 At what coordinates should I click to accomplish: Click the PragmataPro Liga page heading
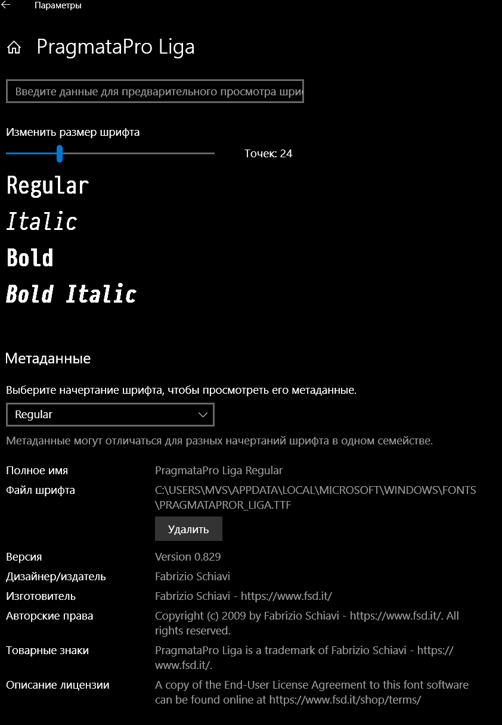coord(115,46)
